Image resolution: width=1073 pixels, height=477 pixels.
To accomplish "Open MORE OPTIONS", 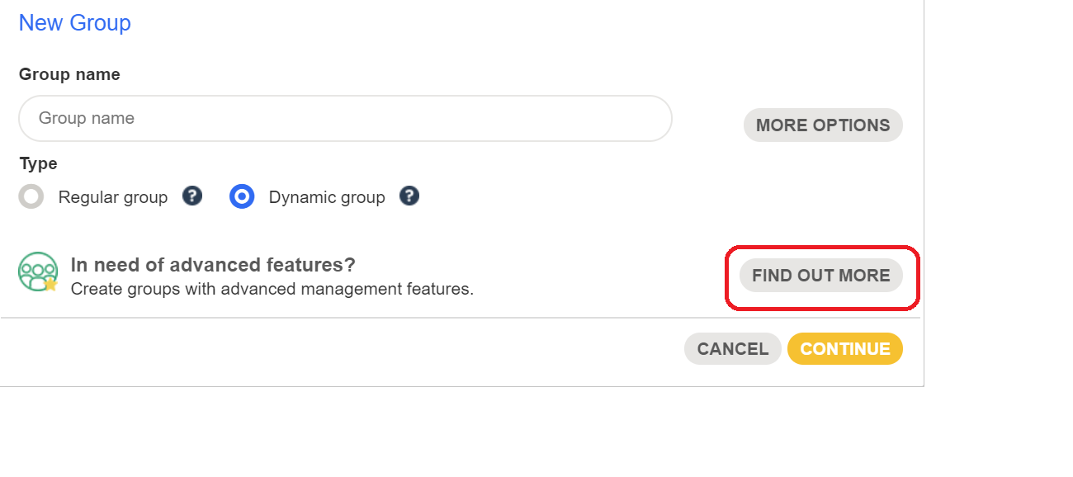I will point(822,125).
